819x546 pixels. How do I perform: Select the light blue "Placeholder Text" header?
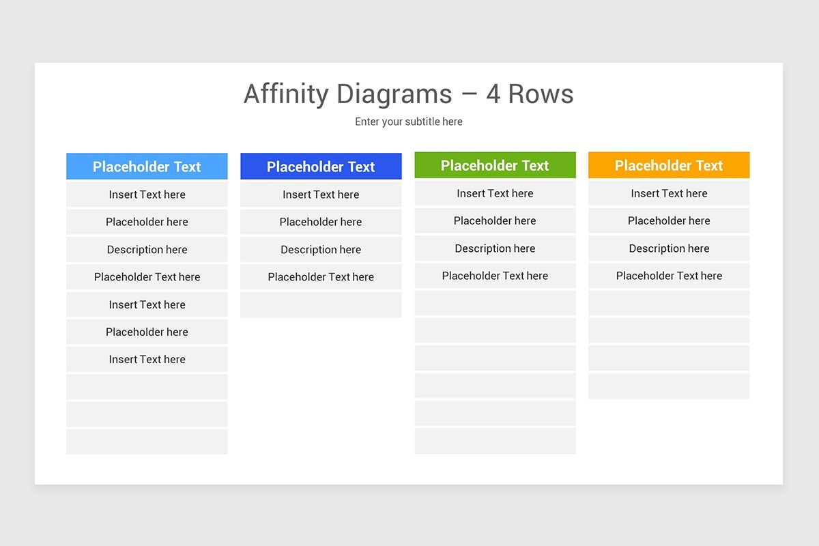coord(147,167)
